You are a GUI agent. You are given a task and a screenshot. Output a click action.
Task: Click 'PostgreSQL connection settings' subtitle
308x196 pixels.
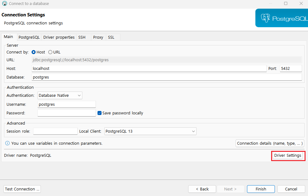pos(33,23)
